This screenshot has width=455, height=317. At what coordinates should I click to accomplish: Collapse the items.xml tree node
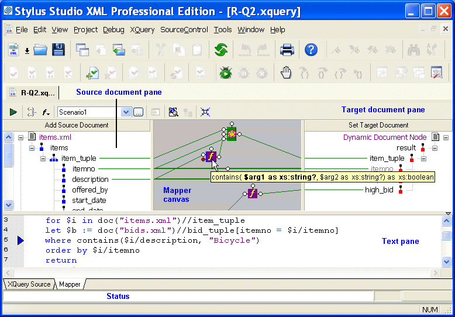tap(21, 137)
